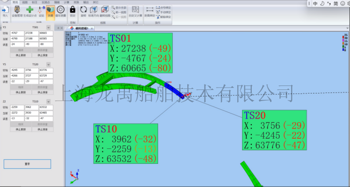
Task: Select the 设站 tripod station icon
Action: [x=41, y=12]
